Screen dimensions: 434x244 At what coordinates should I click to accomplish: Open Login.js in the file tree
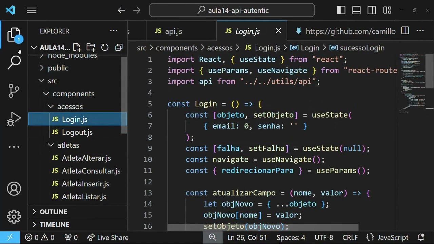click(x=78, y=119)
